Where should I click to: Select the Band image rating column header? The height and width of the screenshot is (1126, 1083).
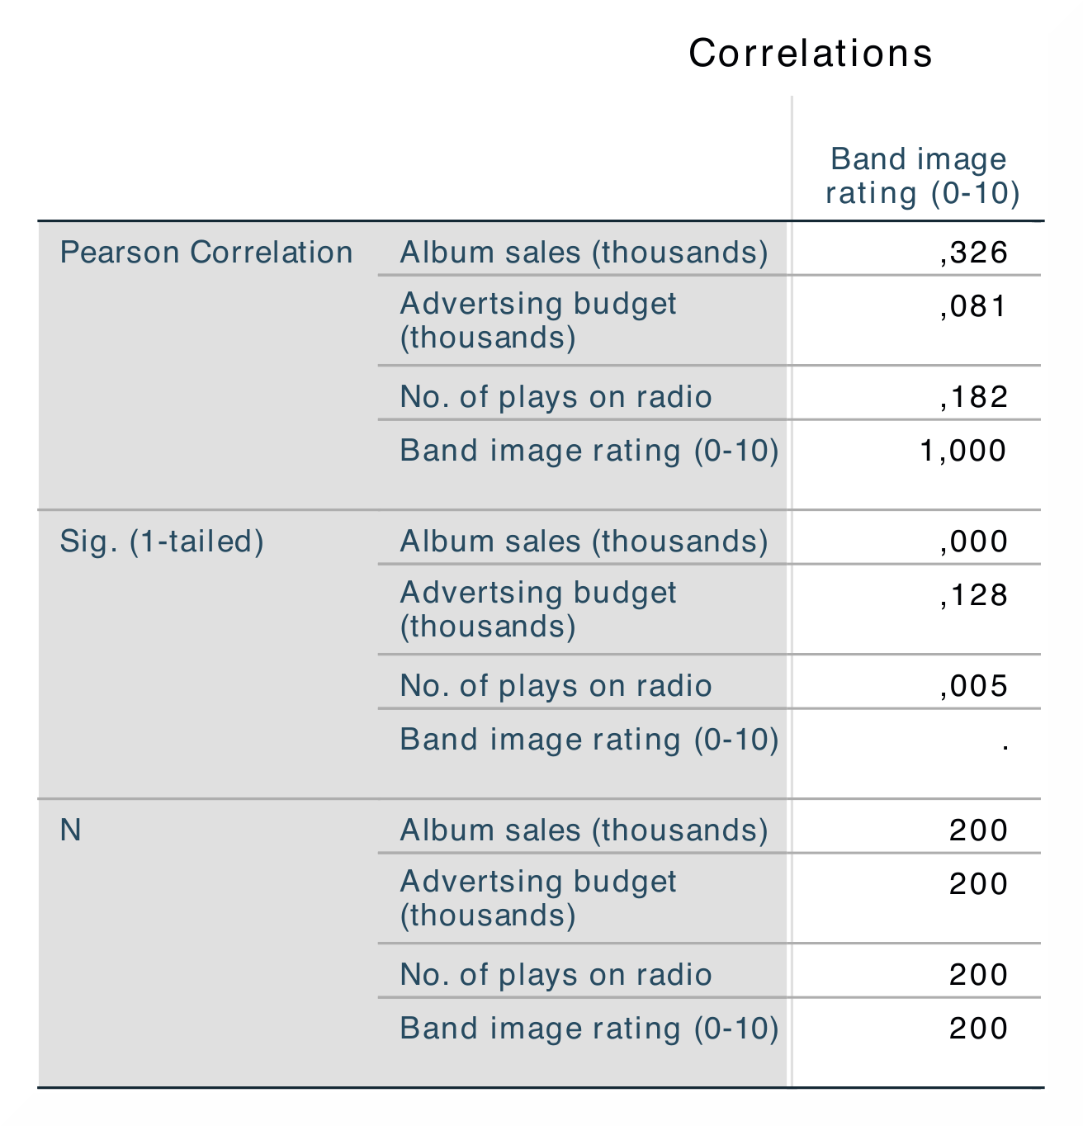coord(922,176)
